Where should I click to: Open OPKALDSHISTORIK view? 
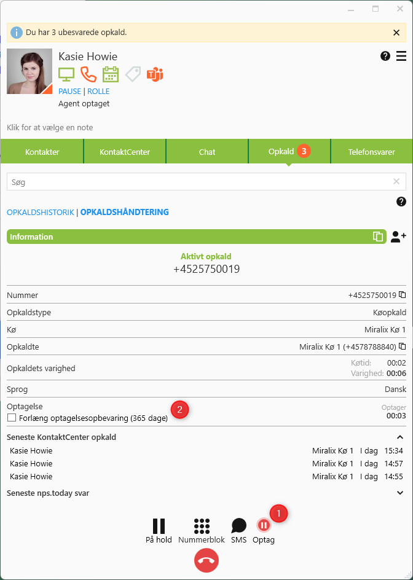point(41,213)
